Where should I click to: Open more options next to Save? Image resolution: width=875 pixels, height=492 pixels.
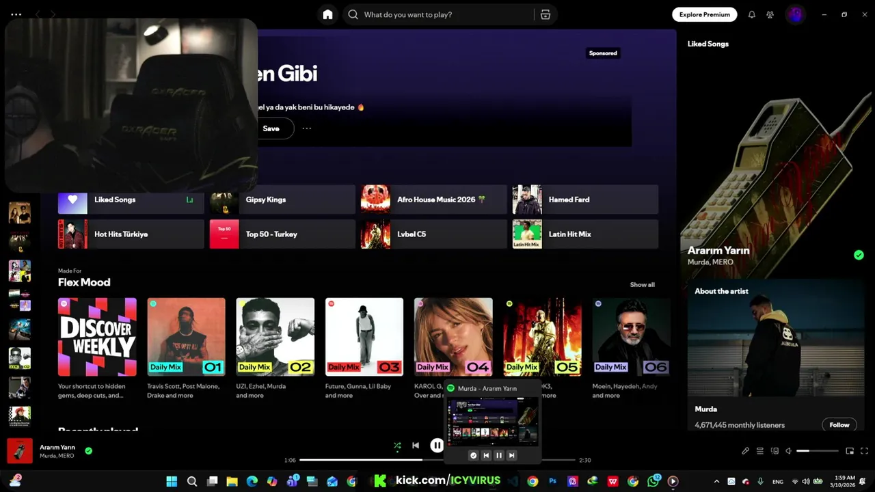(307, 128)
